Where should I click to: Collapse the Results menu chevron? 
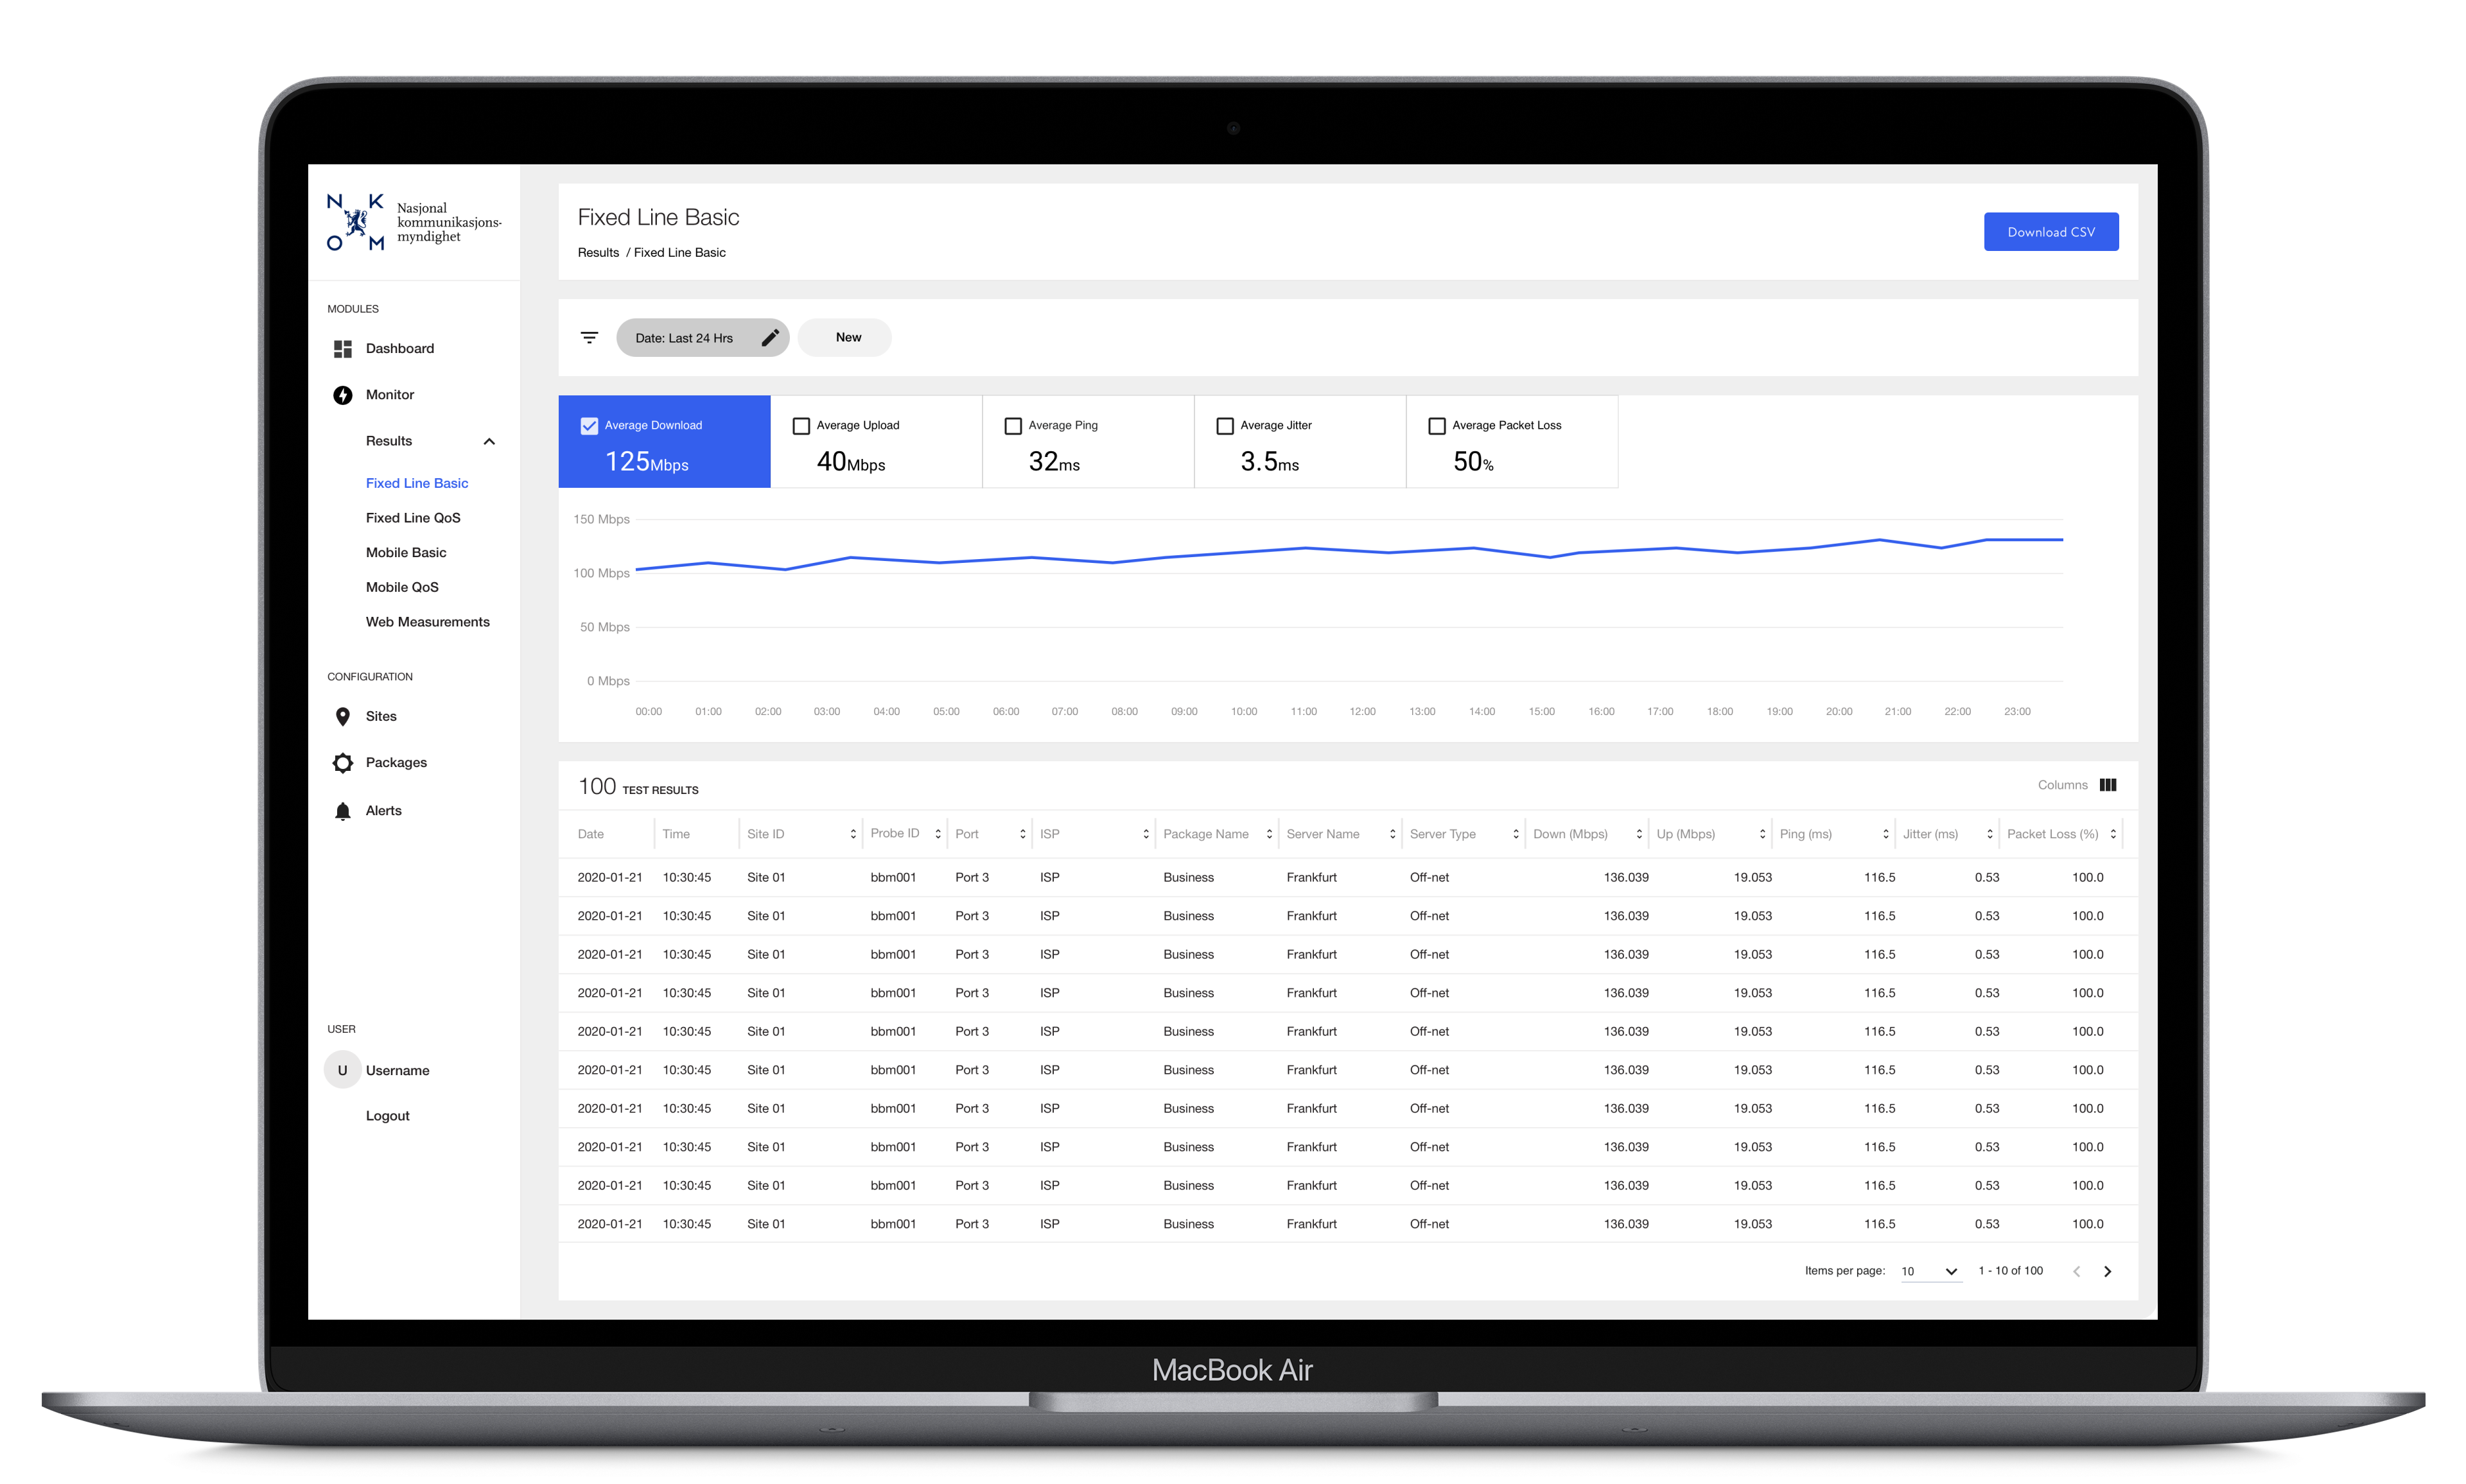coord(489,441)
